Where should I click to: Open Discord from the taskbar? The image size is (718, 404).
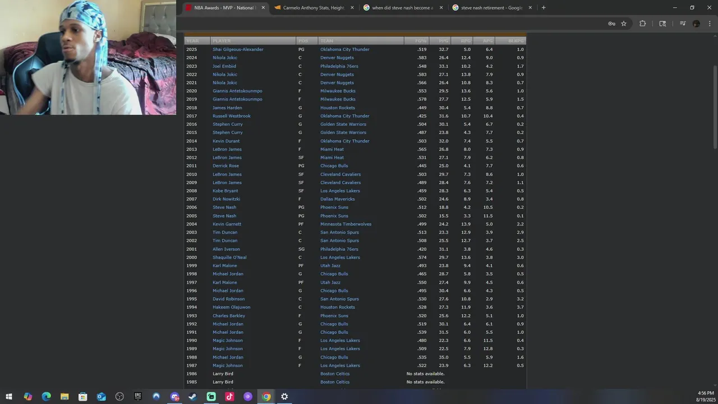[x=174, y=397]
